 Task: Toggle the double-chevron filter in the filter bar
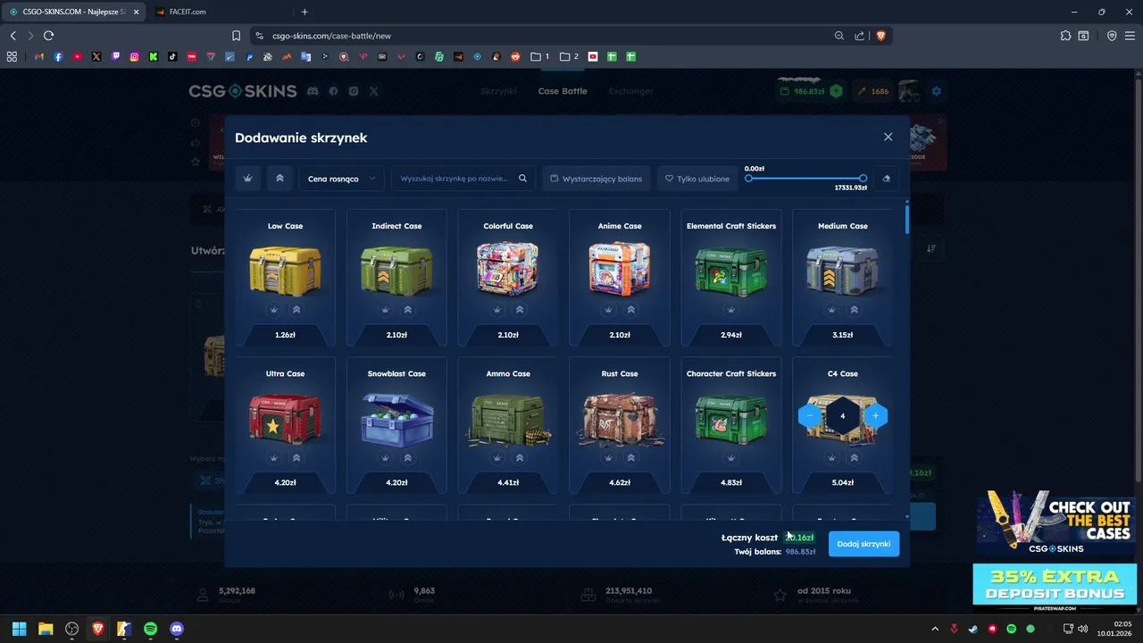tap(279, 179)
